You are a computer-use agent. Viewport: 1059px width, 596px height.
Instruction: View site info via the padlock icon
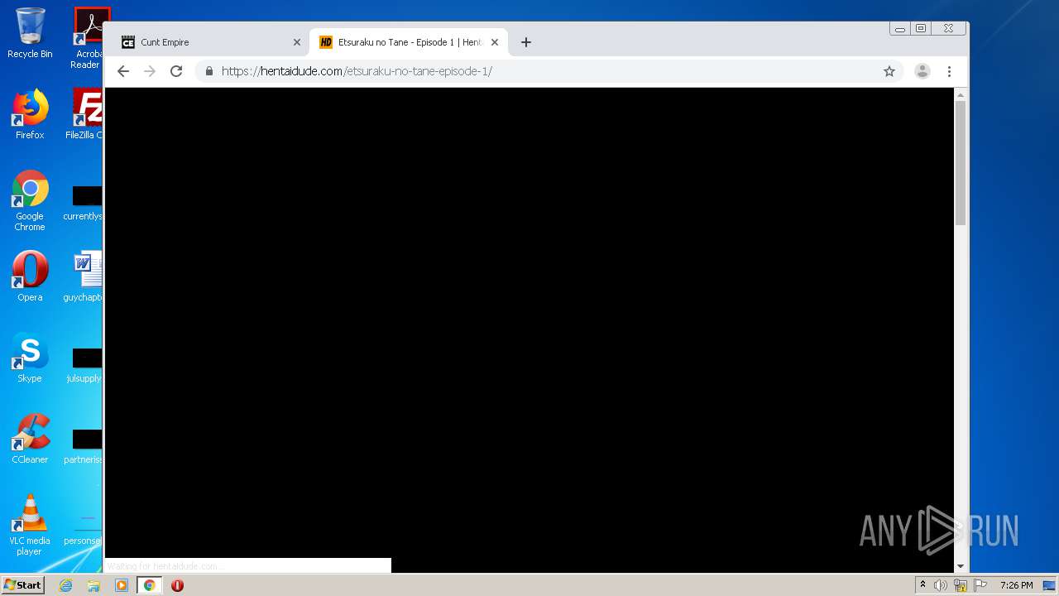point(209,71)
